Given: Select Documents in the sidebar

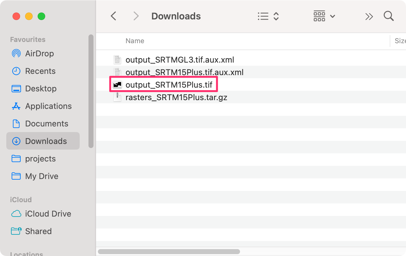Looking at the screenshot, I should pyautogui.click(x=46, y=124).
